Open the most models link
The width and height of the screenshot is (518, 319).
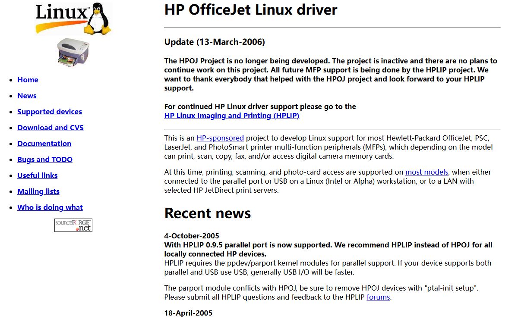tap(427, 172)
